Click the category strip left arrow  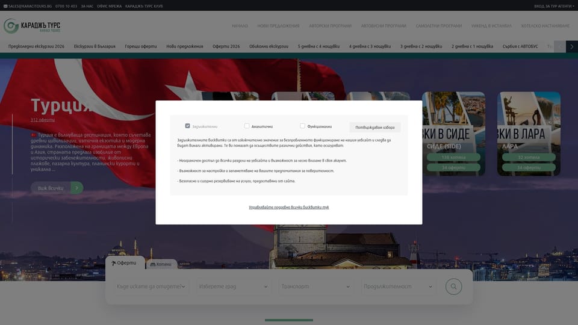pyautogui.click(x=559, y=46)
